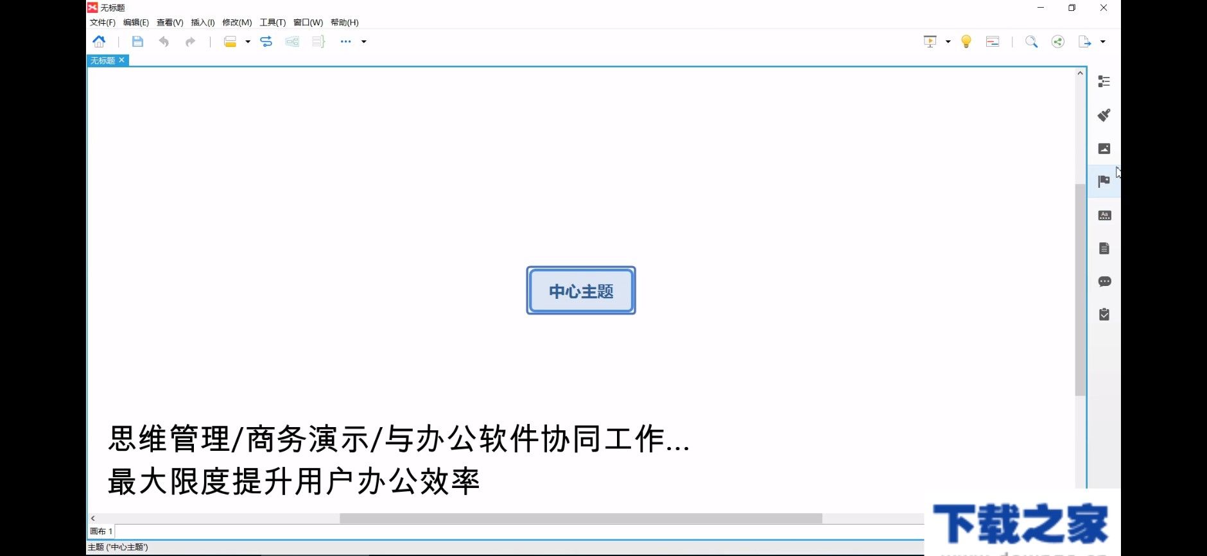The image size is (1207, 556).
Task: Open the 窗口(W) menu
Action: [x=308, y=22]
